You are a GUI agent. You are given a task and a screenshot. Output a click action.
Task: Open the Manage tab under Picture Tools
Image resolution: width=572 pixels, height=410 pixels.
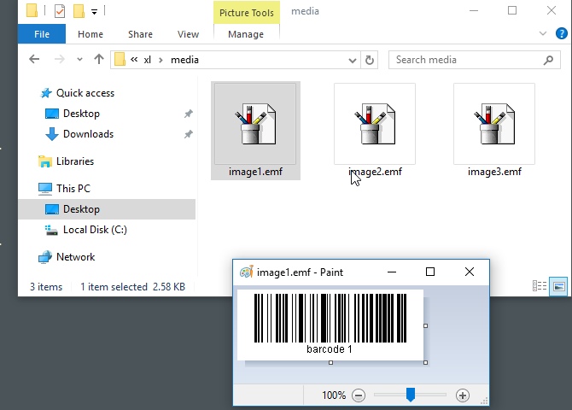click(246, 34)
